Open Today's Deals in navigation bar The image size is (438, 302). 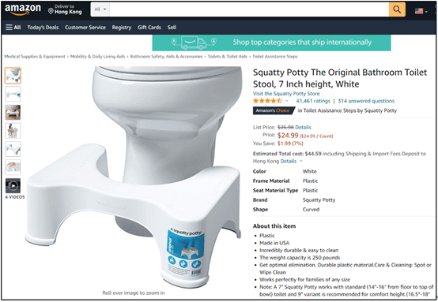(x=43, y=28)
